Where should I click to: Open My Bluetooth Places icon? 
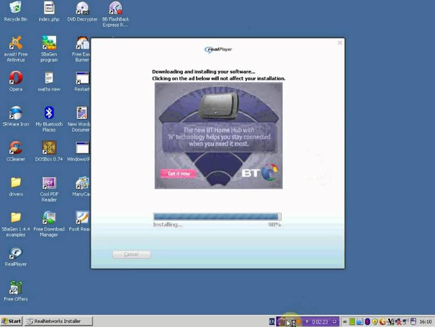(49, 119)
